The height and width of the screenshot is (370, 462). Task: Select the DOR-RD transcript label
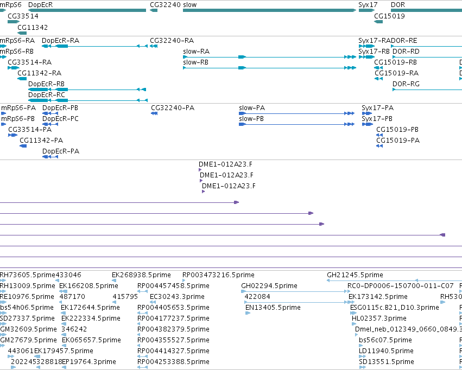(406, 51)
